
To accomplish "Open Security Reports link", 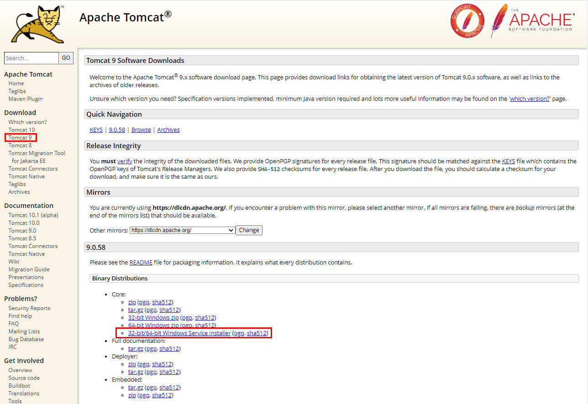I will (29, 308).
